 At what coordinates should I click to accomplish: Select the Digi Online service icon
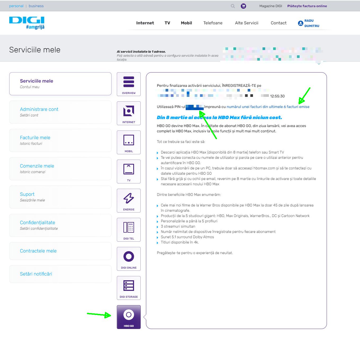(129, 259)
